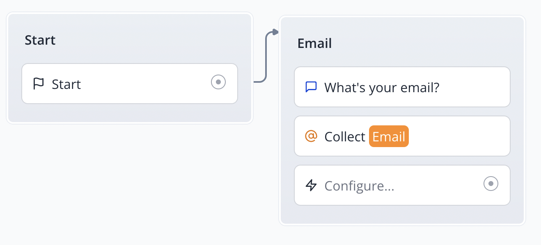Select the blue chat bubble icon on the email question
Screen dimensions: 541x245
point(311,86)
